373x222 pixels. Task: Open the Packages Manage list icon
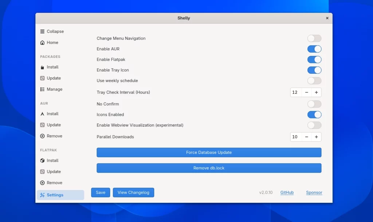(x=43, y=89)
